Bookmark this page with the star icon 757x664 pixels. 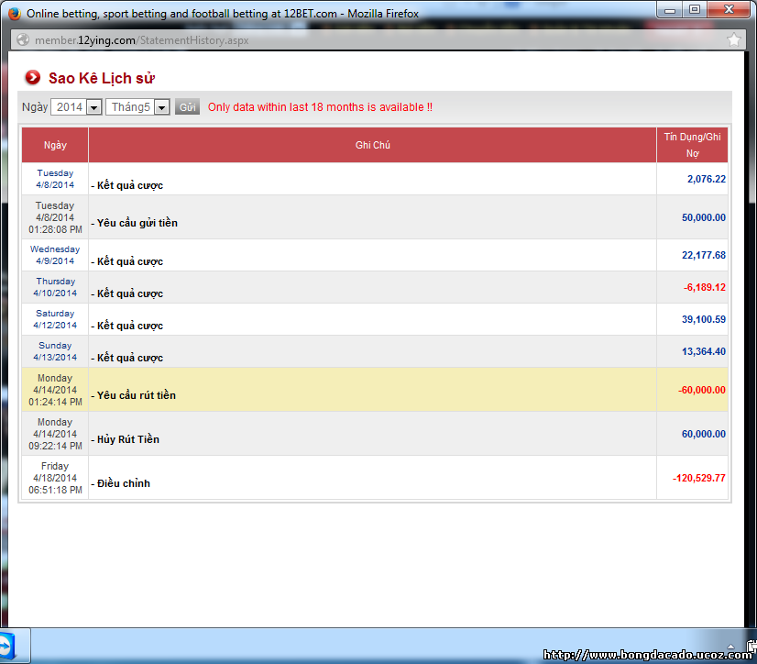click(x=733, y=40)
